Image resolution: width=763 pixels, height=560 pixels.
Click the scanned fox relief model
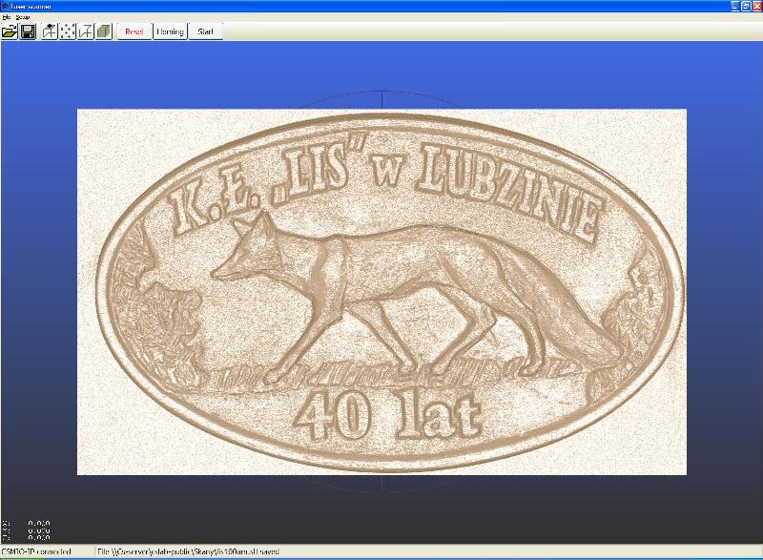click(x=382, y=292)
